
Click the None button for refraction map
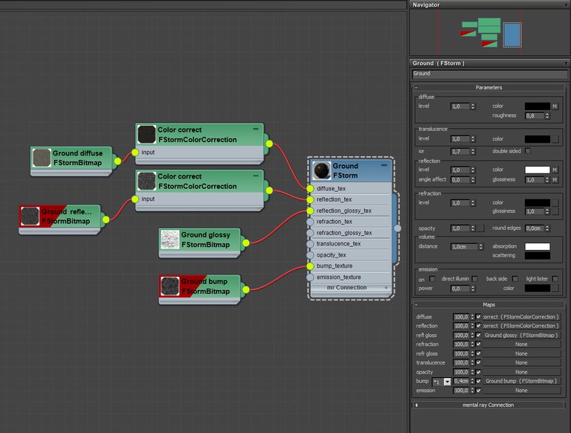tap(520, 344)
